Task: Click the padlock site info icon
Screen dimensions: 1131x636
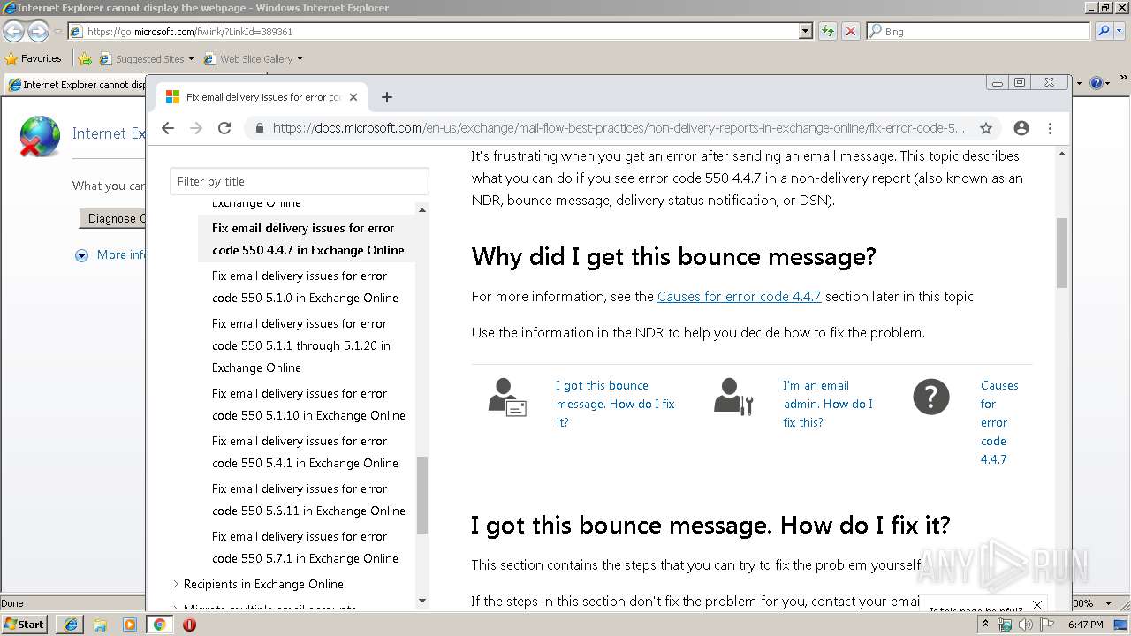Action: 260,128
